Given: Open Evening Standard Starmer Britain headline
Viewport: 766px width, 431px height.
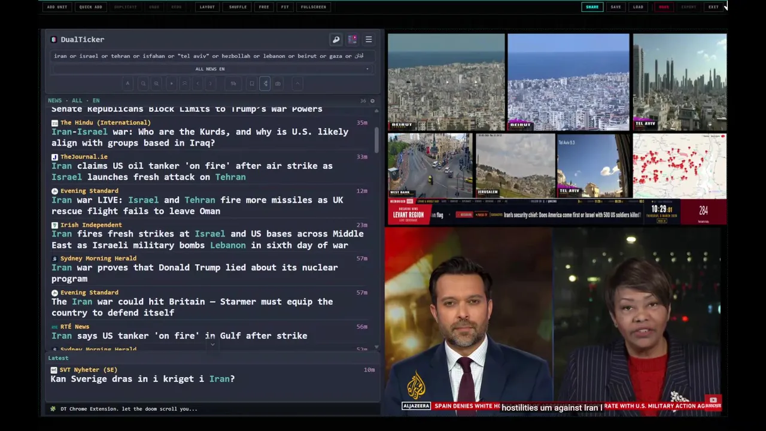Looking at the screenshot, I should [192, 308].
